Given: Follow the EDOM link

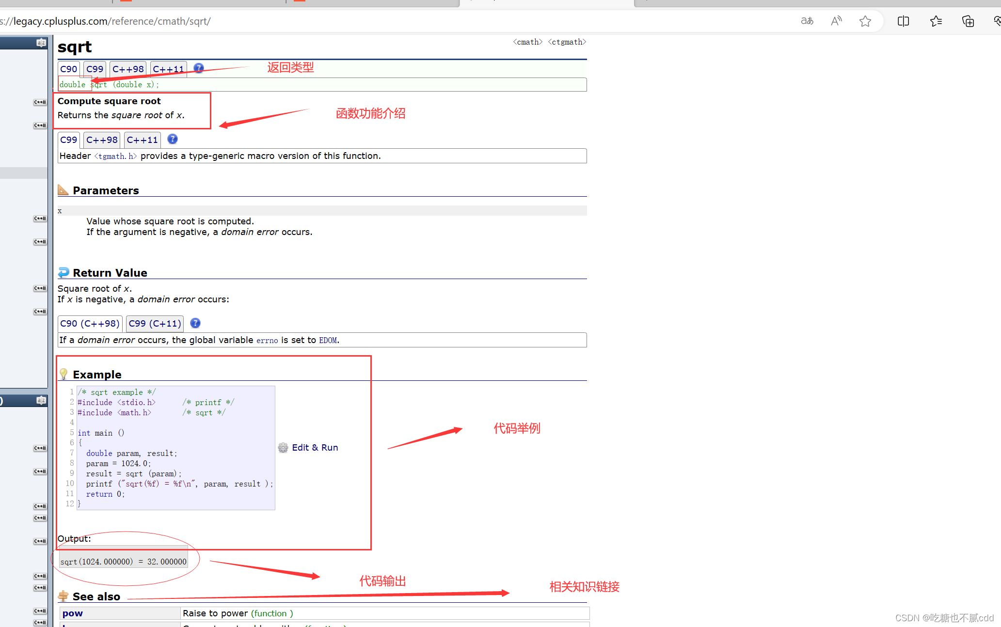Looking at the screenshot, I should click(x=328, y=340).
